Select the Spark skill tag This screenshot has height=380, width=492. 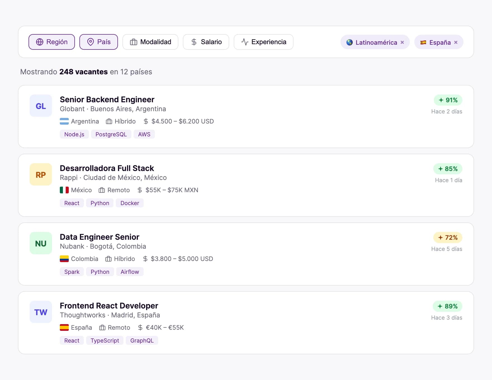click(72, 272)
